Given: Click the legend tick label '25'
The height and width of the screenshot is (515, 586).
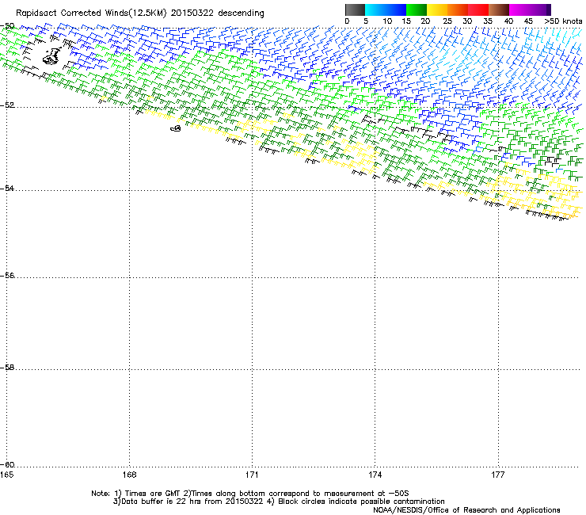Looking at the screenshot, I should [447, 21].
